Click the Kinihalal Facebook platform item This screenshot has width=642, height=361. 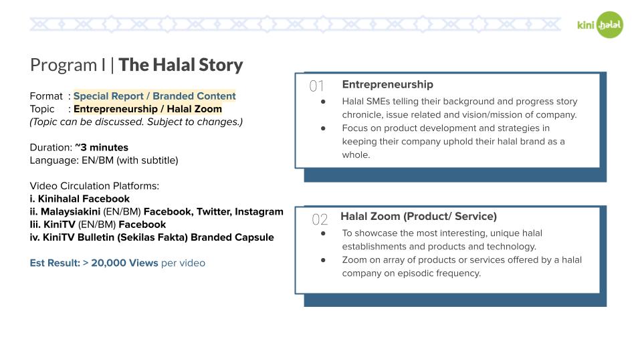tap(80, 199)
